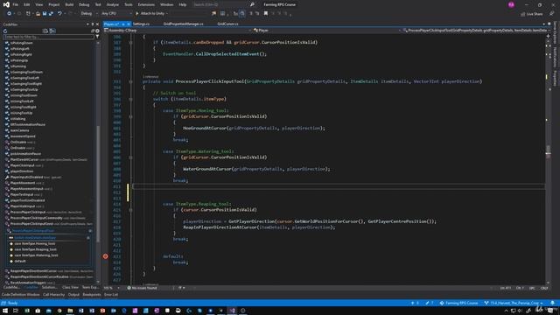Open the ProcessPlayerClickInputTool member dropdown
Screen dimensions: 560x315
click(476, 31)
